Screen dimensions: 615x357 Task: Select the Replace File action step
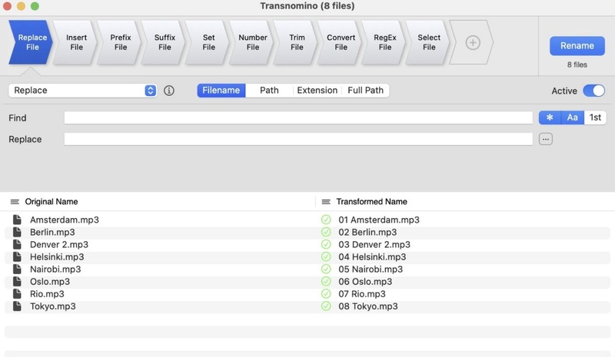coord(32,42)
